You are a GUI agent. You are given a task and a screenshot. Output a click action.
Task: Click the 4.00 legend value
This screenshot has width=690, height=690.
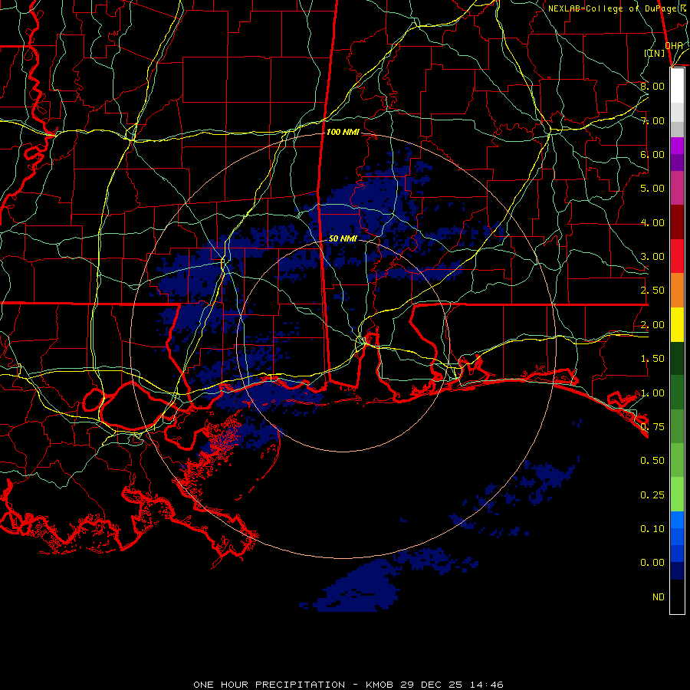pyautogui.click(x=652, y=222)
